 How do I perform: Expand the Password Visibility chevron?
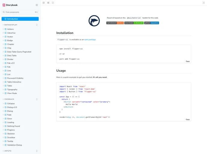tap(3, 78)
